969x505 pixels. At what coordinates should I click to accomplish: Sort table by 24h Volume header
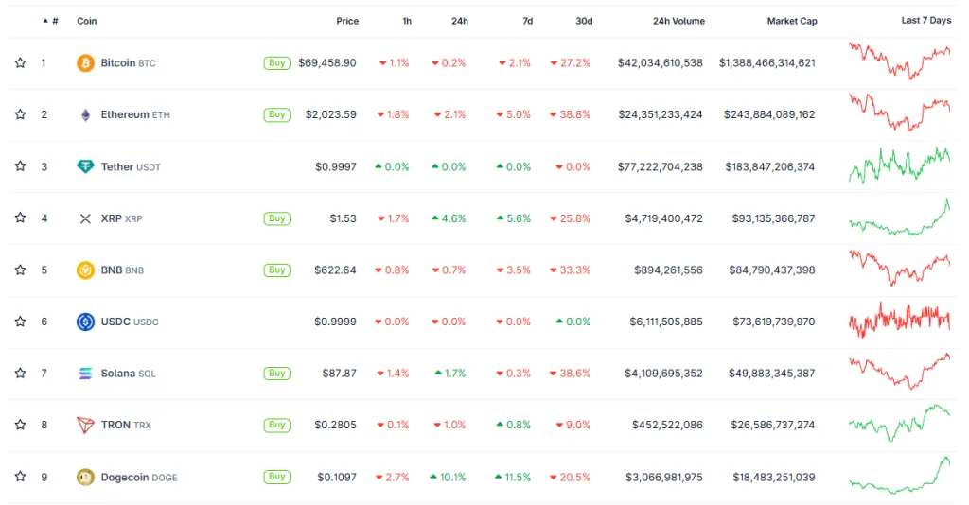click(x=678, y=21)
